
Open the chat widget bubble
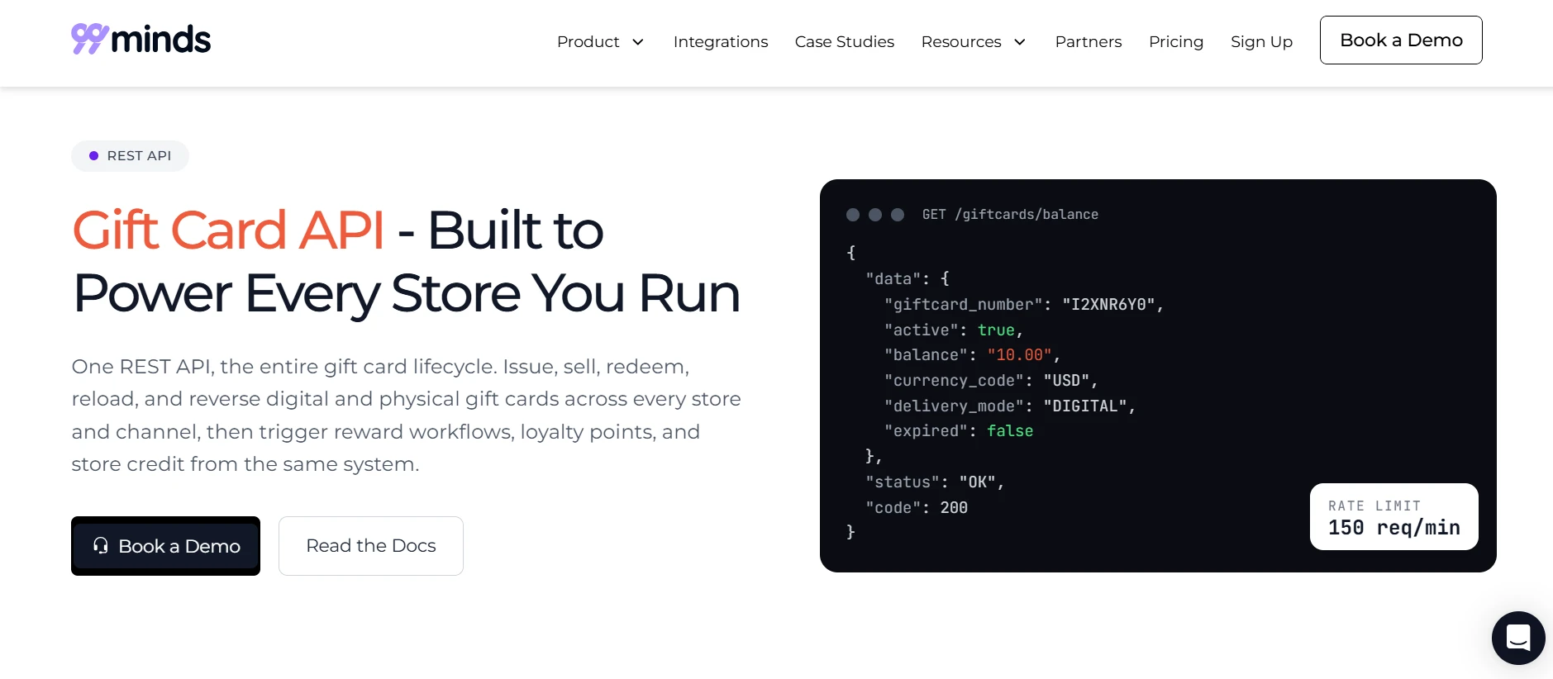1518,638
